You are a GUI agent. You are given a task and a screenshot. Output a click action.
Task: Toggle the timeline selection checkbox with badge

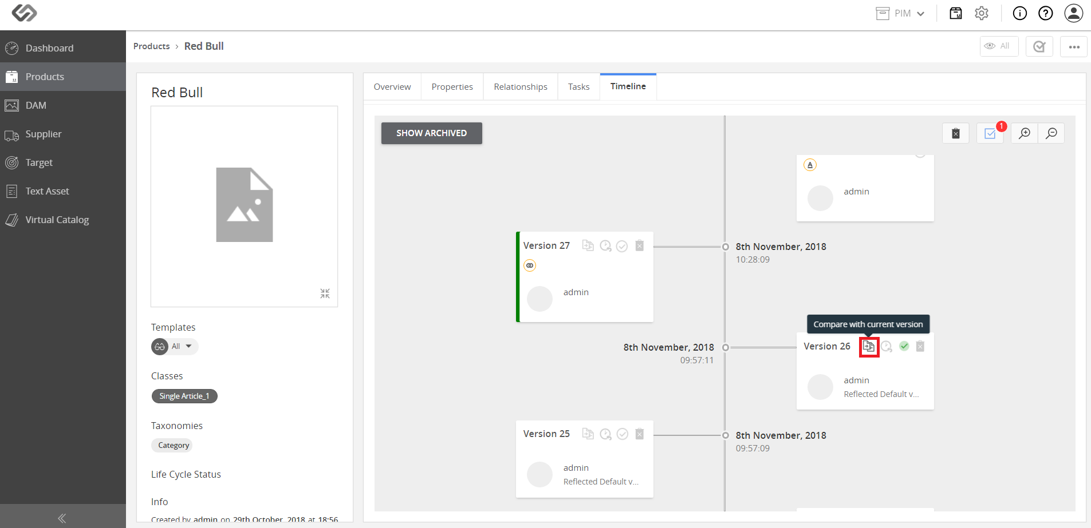(990, 133)
